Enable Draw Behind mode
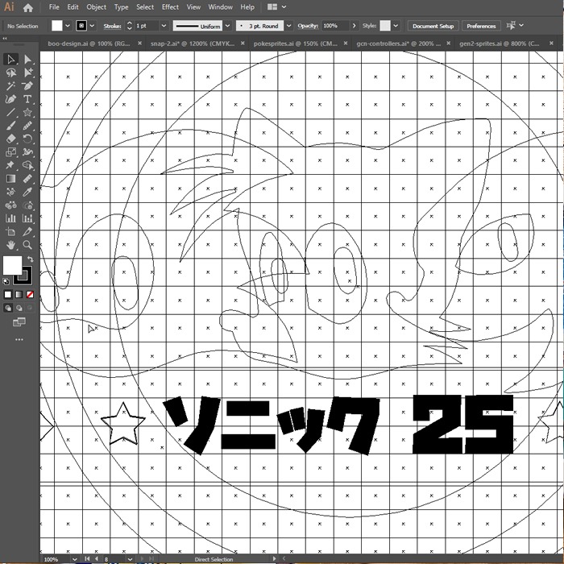This screenshot has width=564, height=564. pos(19,308)
